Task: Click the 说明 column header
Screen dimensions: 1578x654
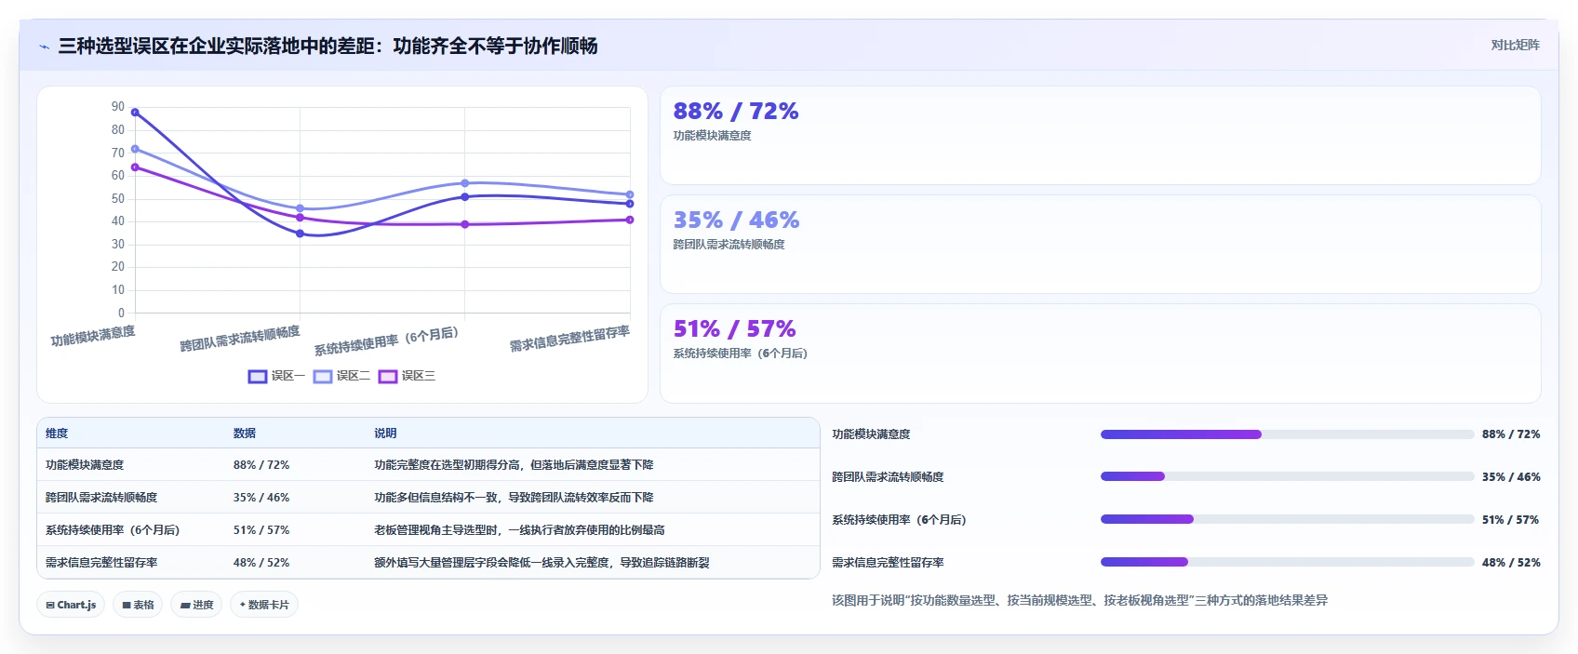Action: [x=385, y=434]
